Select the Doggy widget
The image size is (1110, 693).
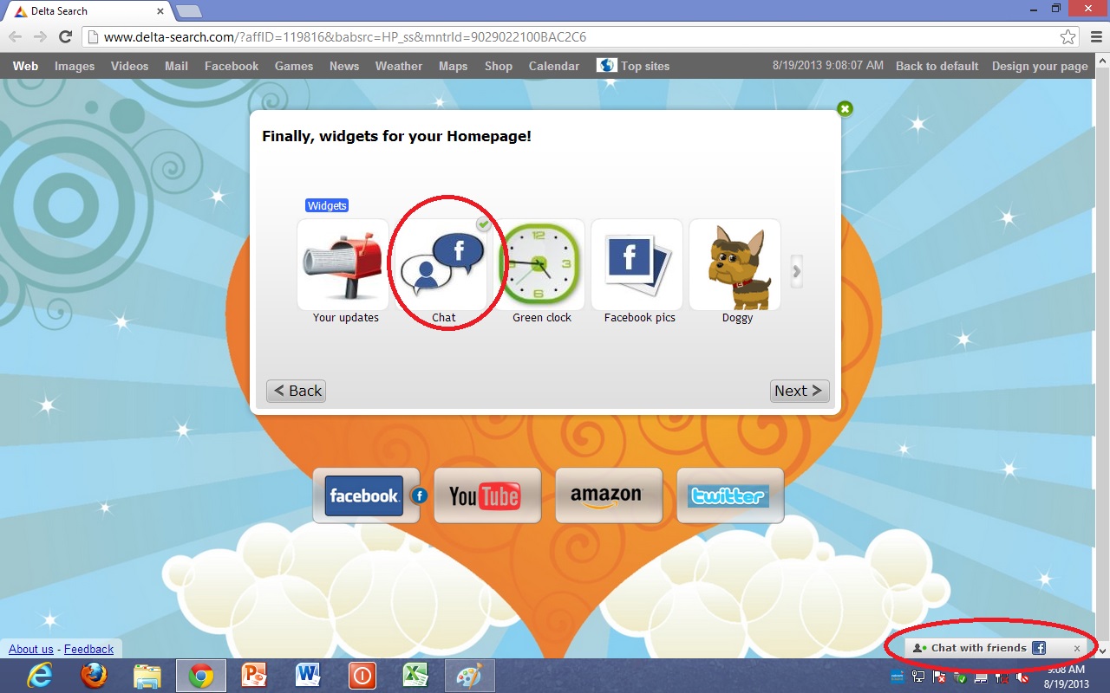click(735, 265)
